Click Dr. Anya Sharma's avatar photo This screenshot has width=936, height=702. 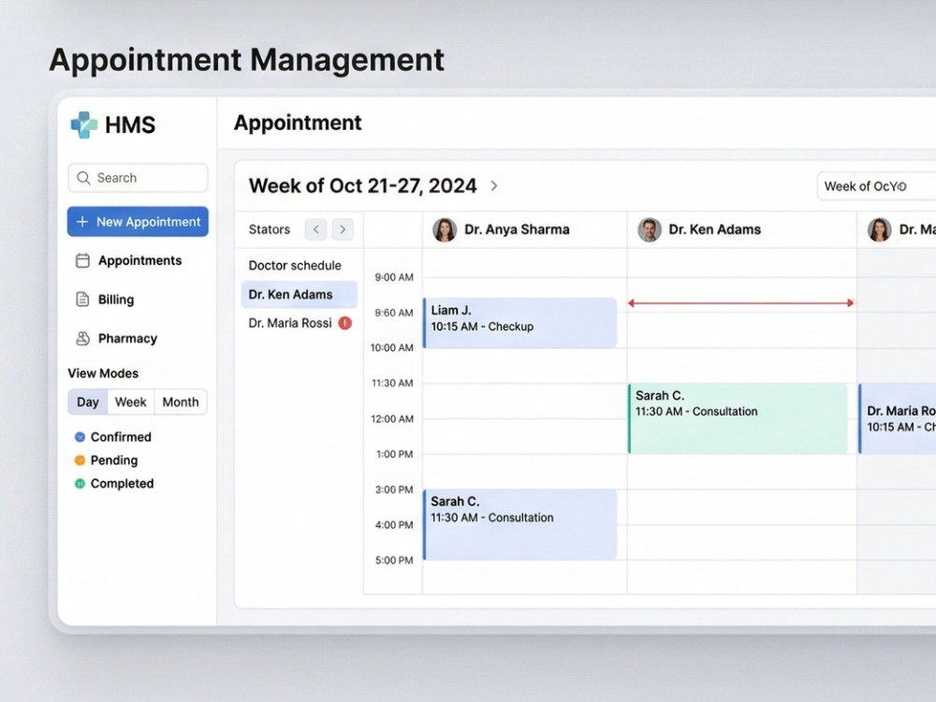(x=445, y=230)
